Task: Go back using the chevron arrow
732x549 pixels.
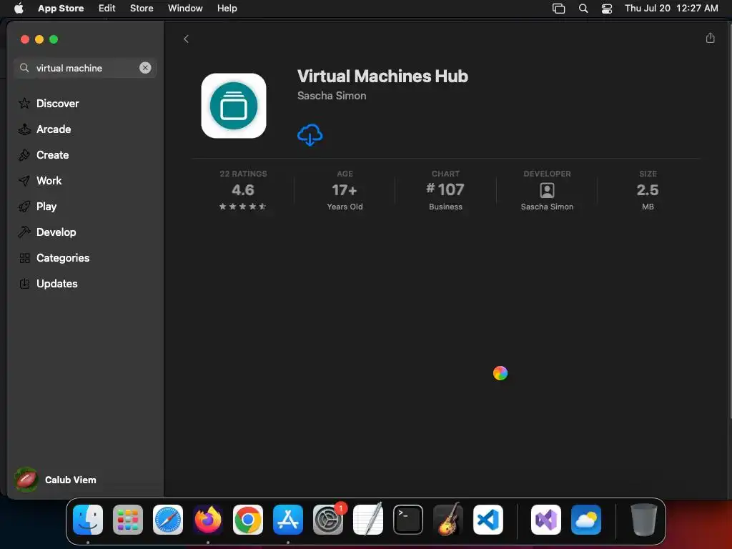Action: point(187,39)
